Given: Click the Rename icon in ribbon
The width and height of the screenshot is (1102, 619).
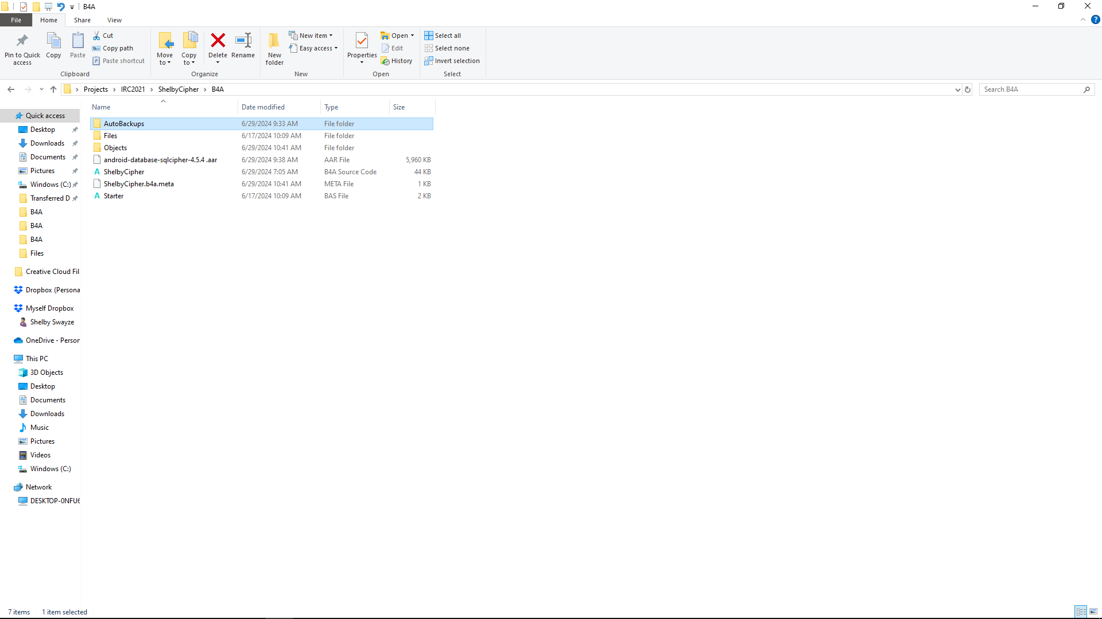Looking at the screenshot, I should [243, 41].
